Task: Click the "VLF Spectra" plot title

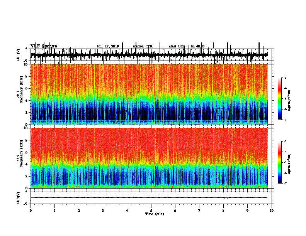Action: coord(44,46)
